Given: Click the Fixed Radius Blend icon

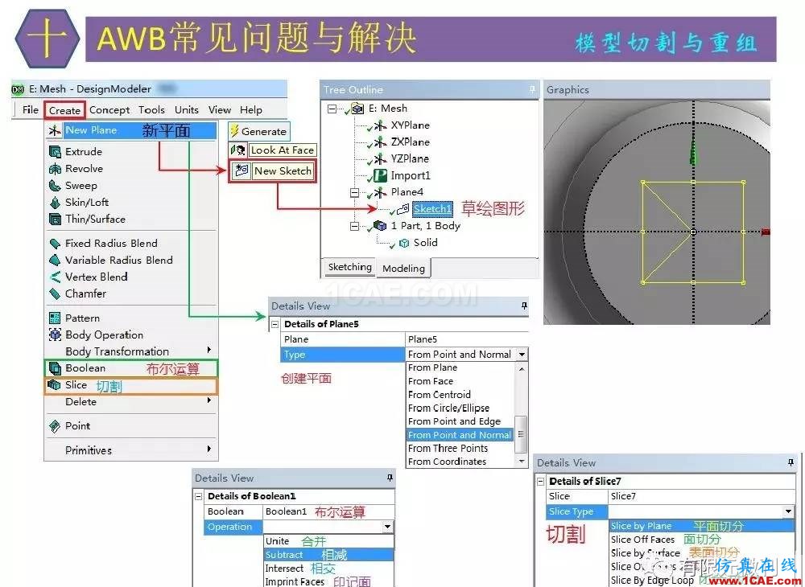Looking at the screenshot, I should (x=55, y=244).
